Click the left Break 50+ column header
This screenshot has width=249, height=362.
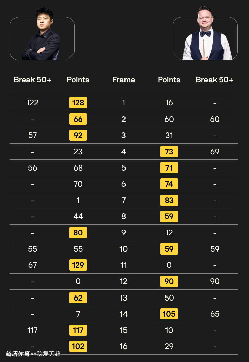(x=32, y=80)
